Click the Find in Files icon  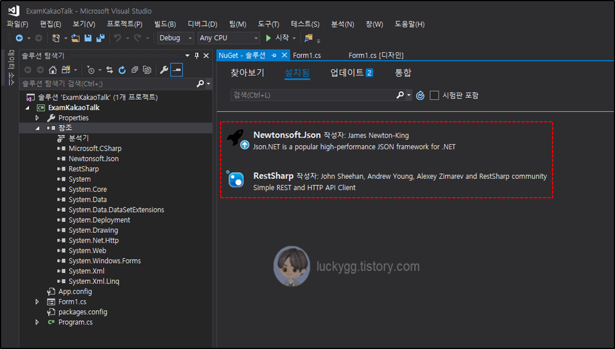click(x=309, y=38)
